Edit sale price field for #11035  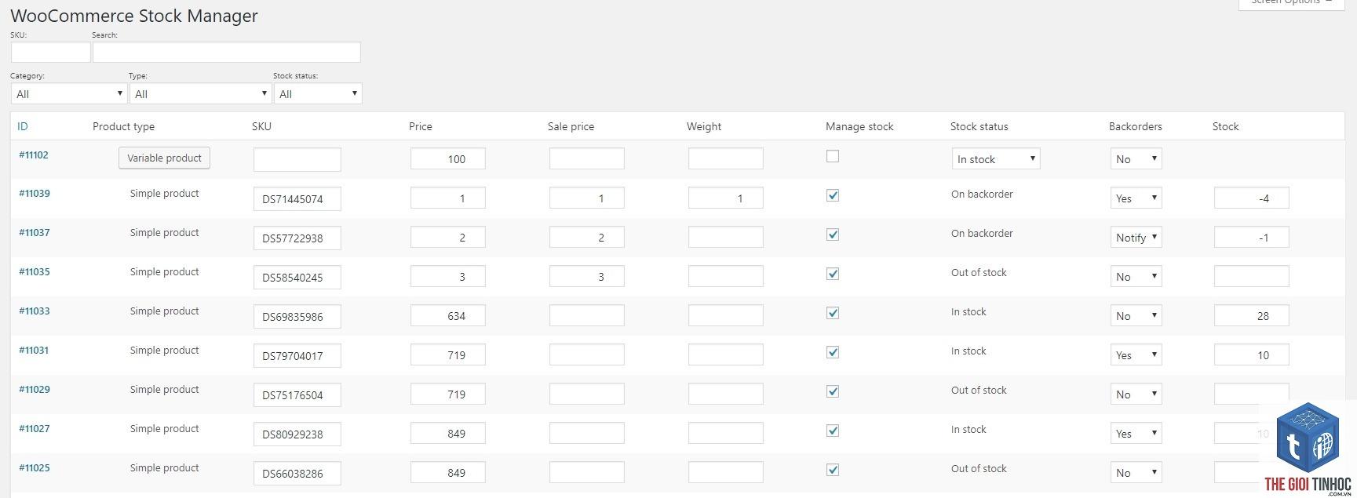(x=587, y=276)
